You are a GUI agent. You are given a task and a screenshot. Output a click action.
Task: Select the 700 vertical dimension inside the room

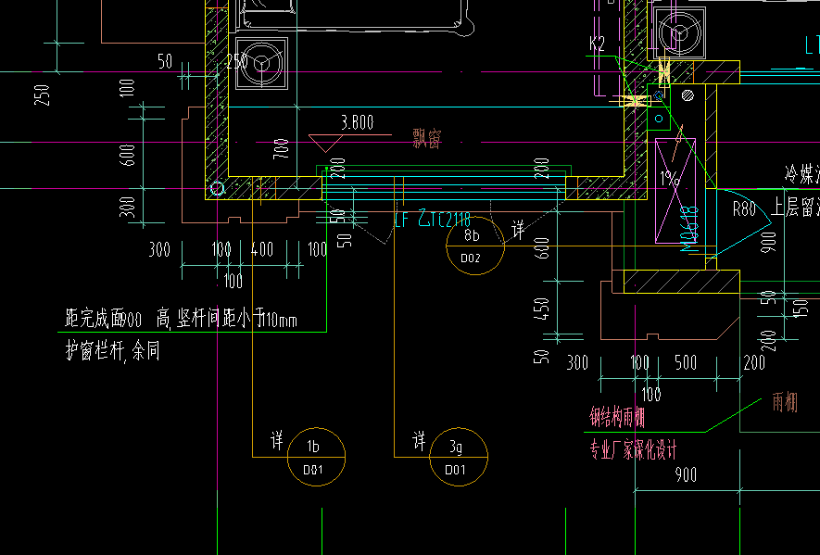(x=281, y=149)
